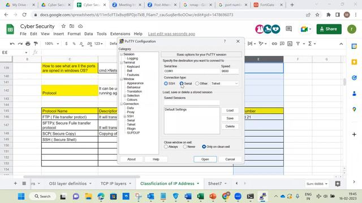
Task: Apply percent format in Sheets toolbar
Action: 74,43
